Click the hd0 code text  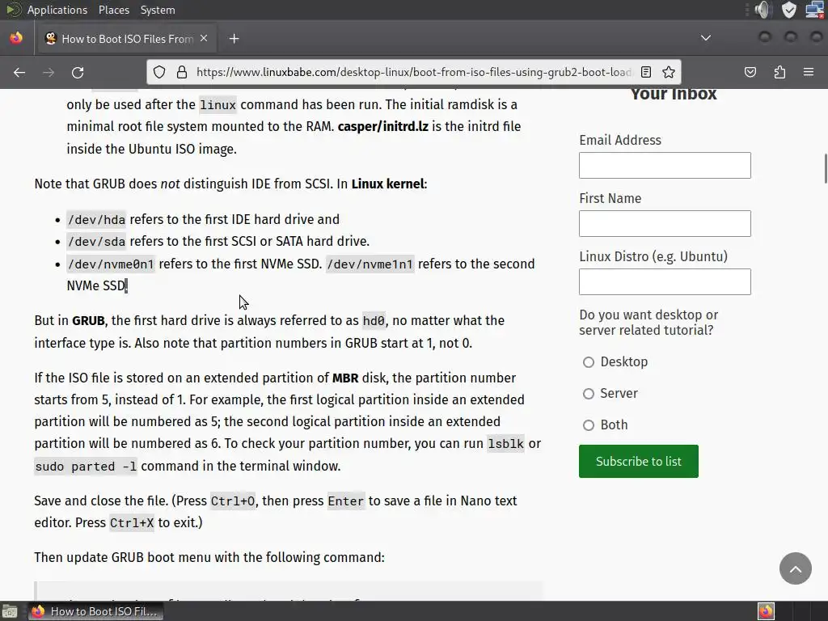coord(374,320)
